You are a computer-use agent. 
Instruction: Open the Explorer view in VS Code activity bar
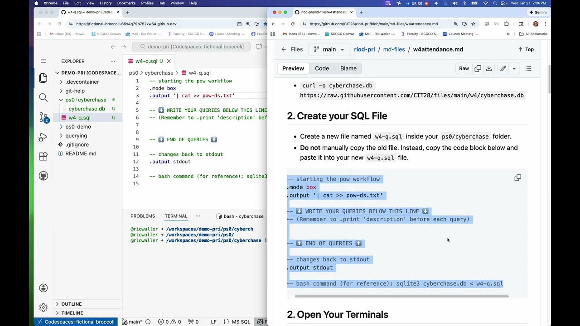43,78
